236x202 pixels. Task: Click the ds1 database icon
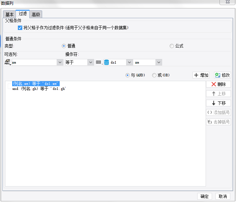coord(107,62)
